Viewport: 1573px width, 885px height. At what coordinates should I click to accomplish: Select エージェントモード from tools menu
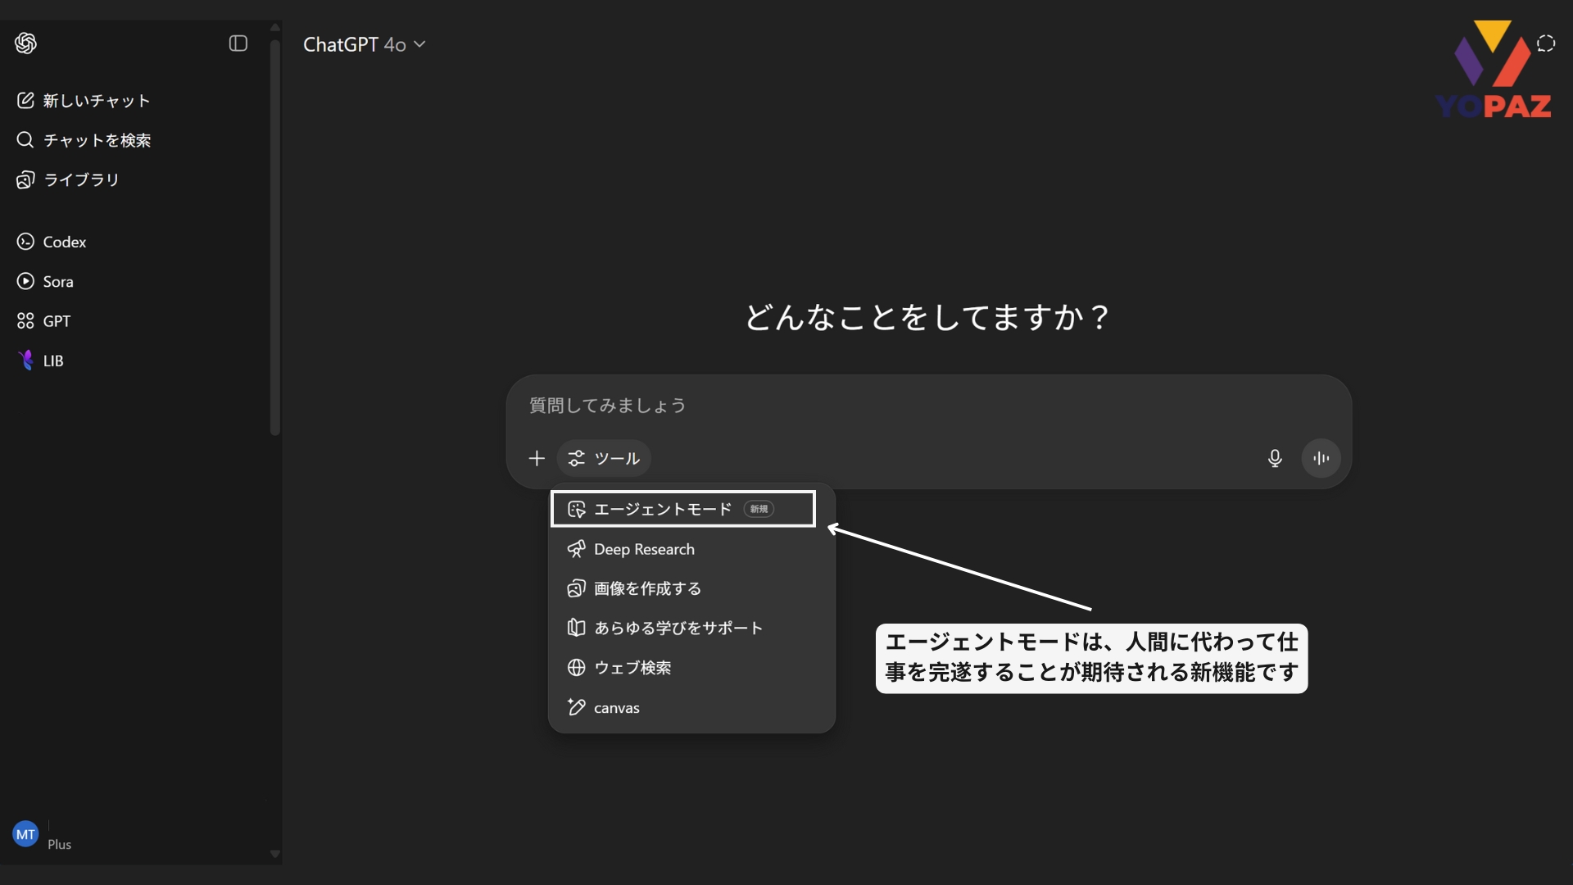(683, 509)
